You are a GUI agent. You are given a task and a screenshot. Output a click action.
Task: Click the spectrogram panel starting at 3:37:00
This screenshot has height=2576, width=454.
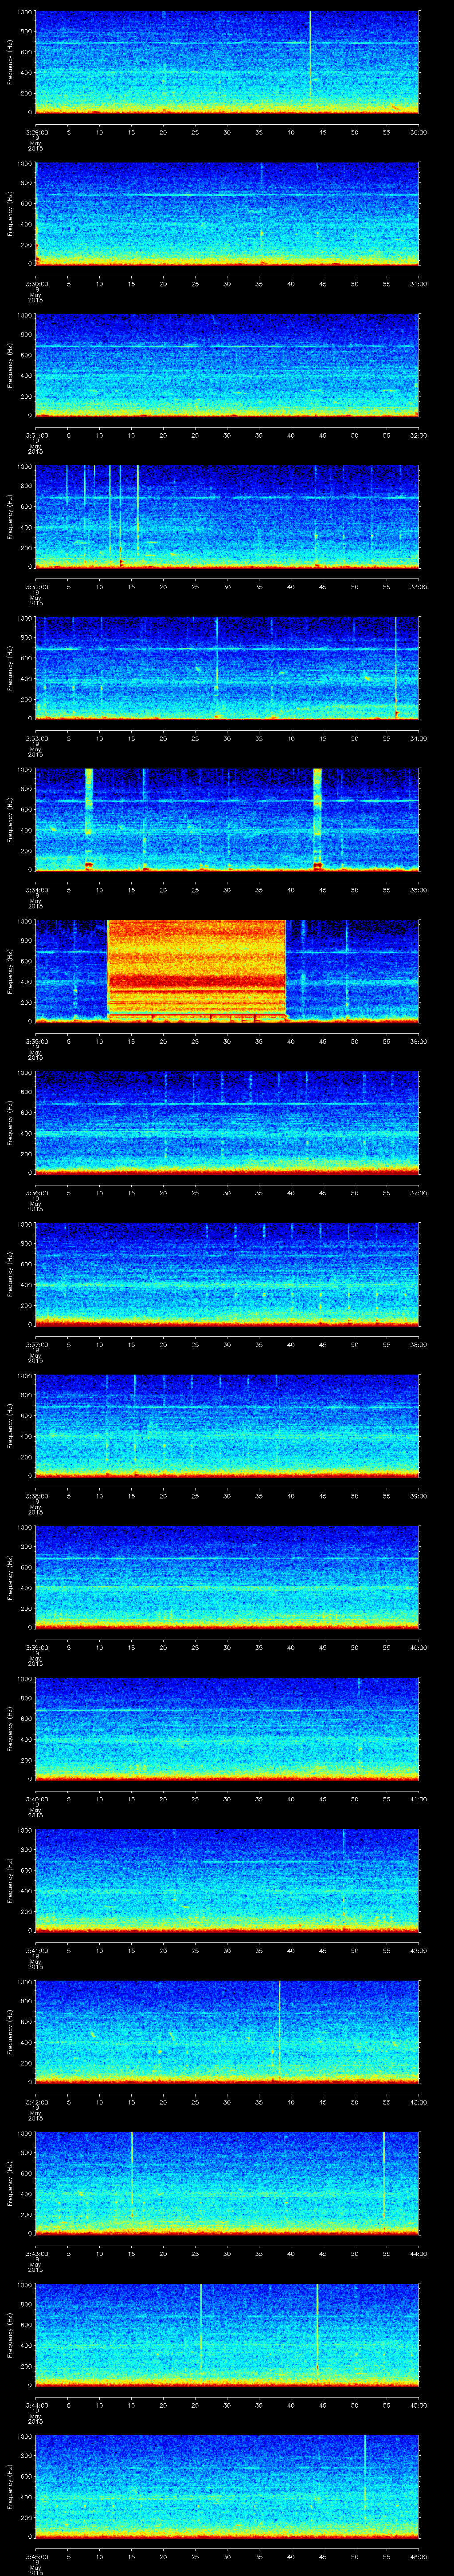227,1274
